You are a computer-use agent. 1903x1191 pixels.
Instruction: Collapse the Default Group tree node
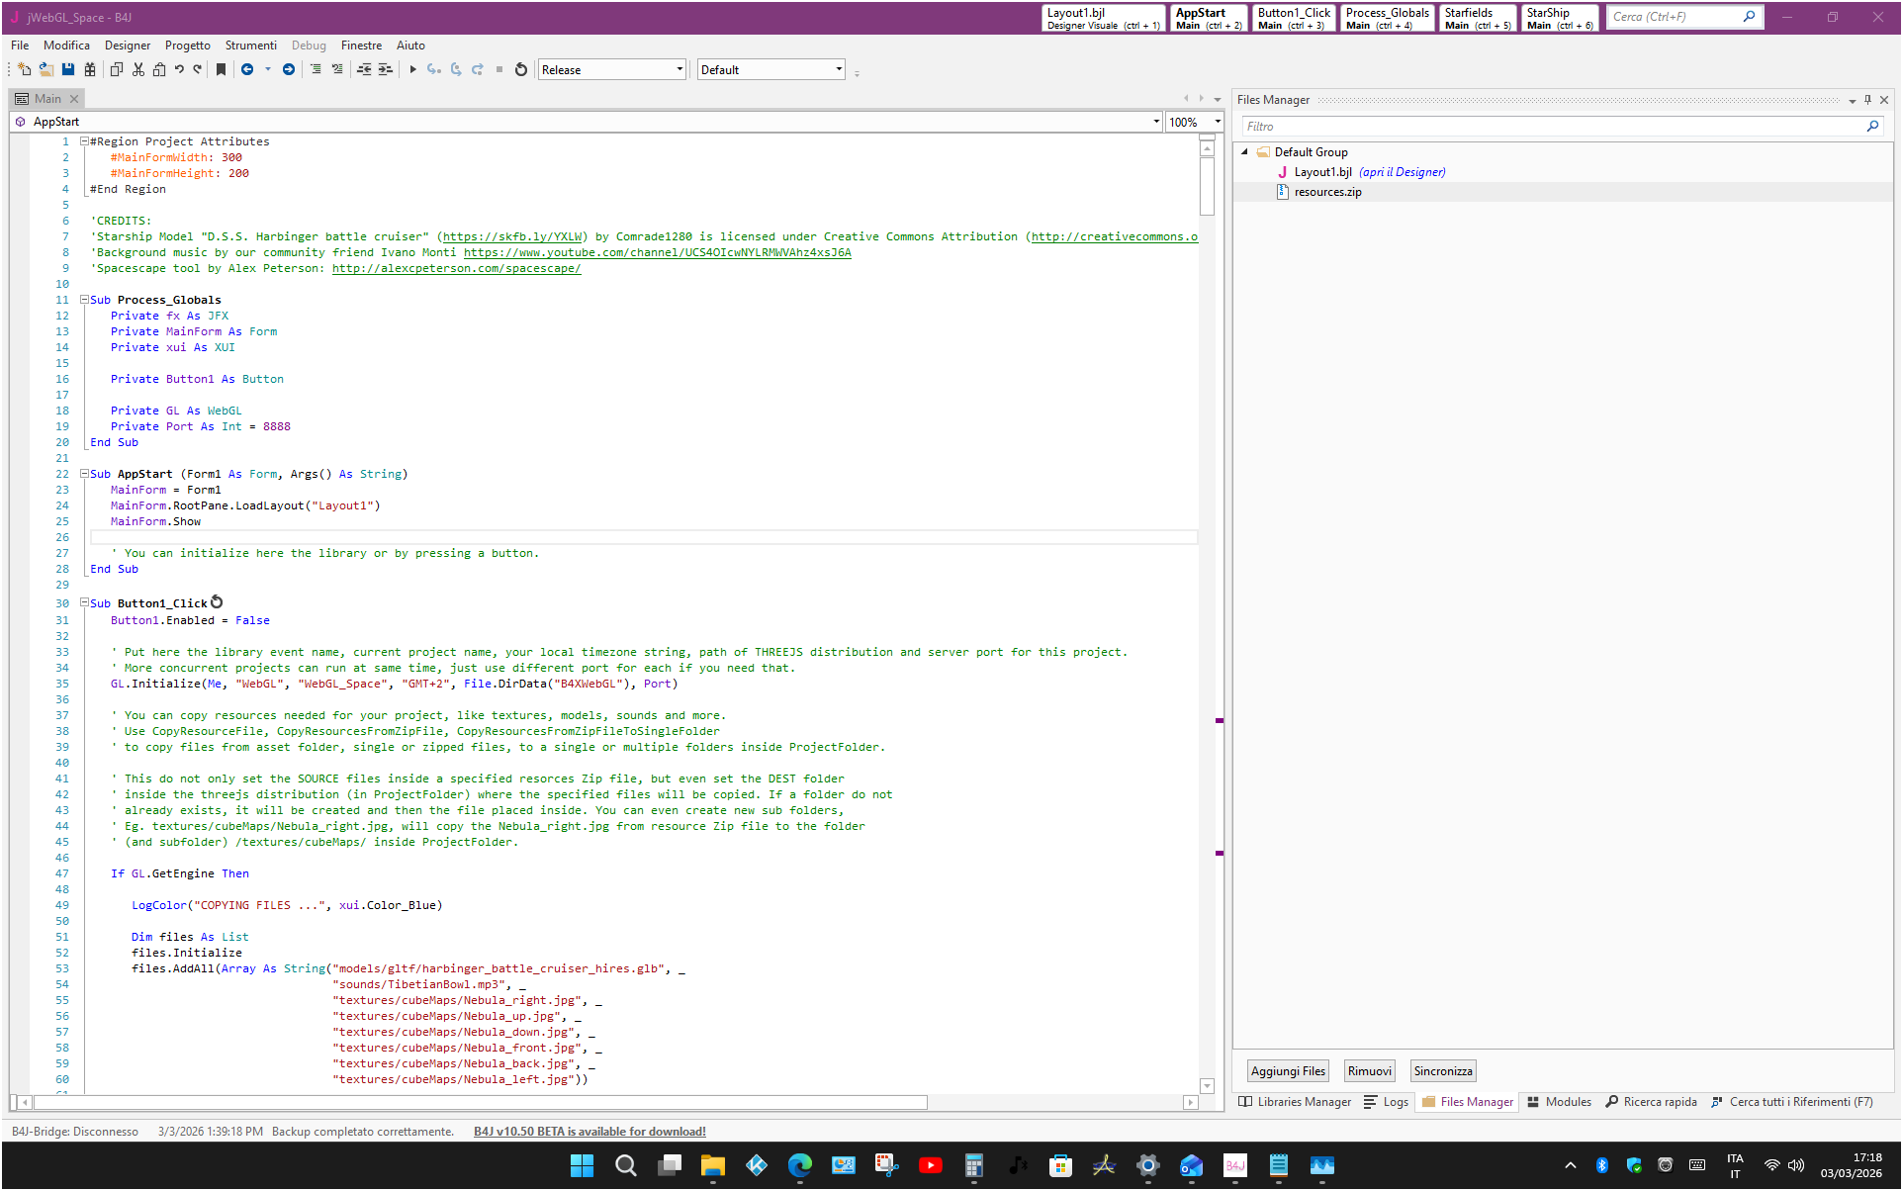(x=1245, y=152)
